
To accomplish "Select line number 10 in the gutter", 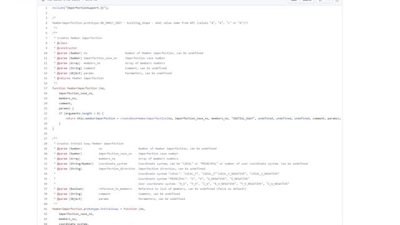I will [x=46, y=53].
